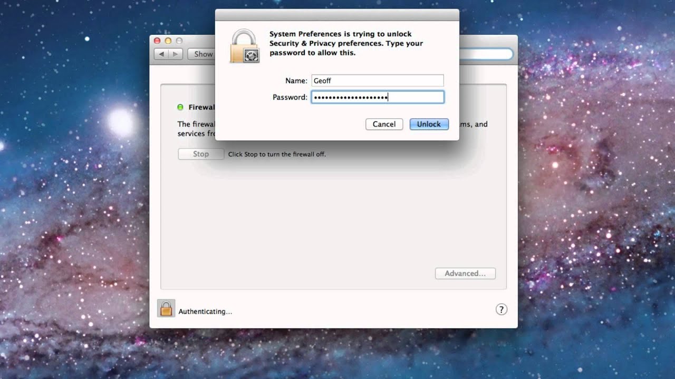The width and height of the screenshot is (675, 379).
Task: Click the "Name:" label in the dialog
Action: pyautogui.click(x=296, y=81)
